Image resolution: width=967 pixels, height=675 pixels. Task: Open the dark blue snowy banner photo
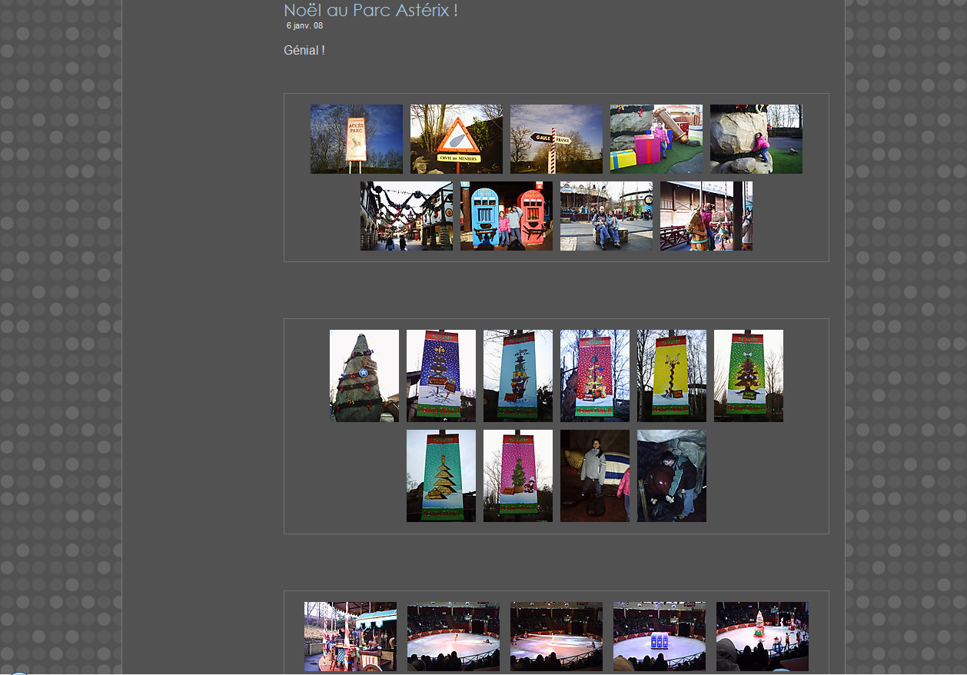coord(440,376)
